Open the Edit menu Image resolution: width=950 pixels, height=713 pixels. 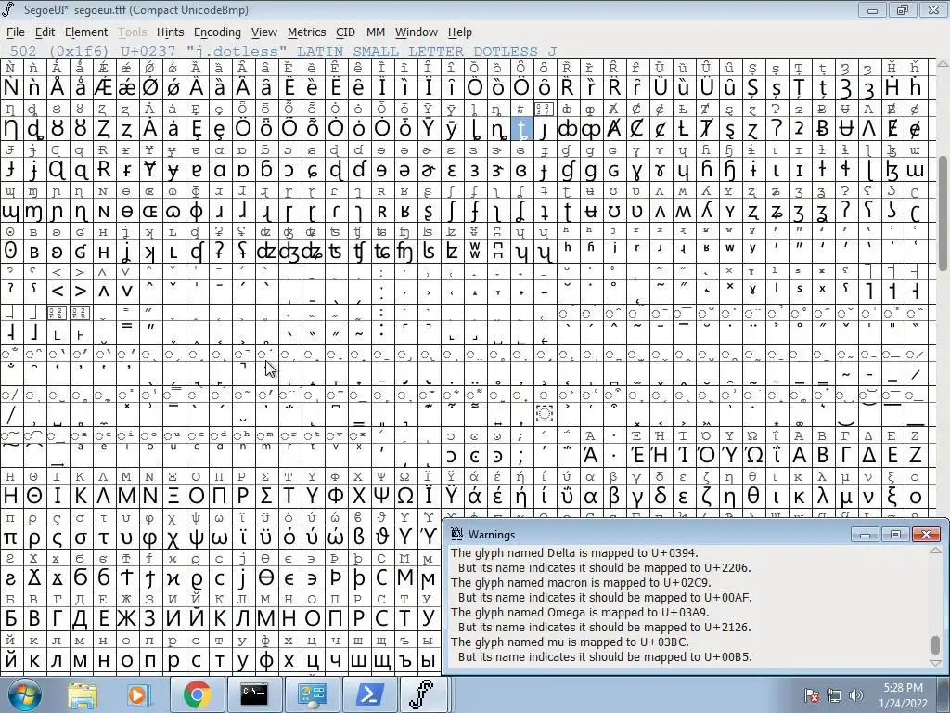click(45, 32)
